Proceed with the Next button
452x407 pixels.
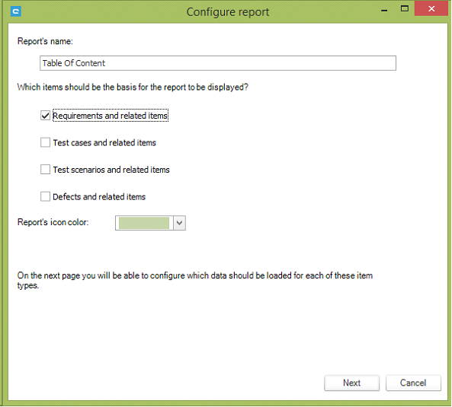click(x=351, y=383)
